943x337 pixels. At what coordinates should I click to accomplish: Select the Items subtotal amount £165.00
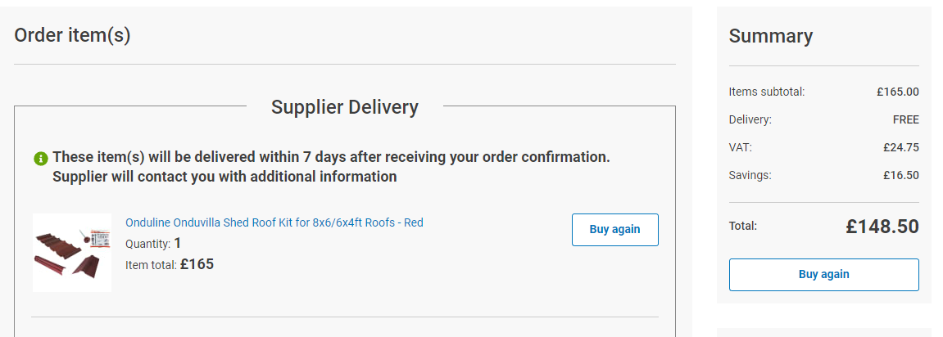coord(897,92)
